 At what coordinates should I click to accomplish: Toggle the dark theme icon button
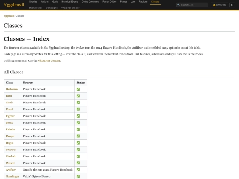click(232, 5)
